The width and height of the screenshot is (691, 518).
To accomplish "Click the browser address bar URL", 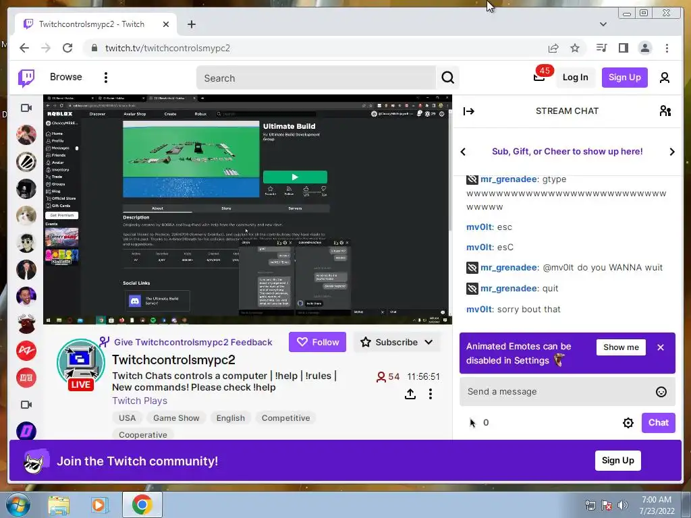I will pos(167,48).
